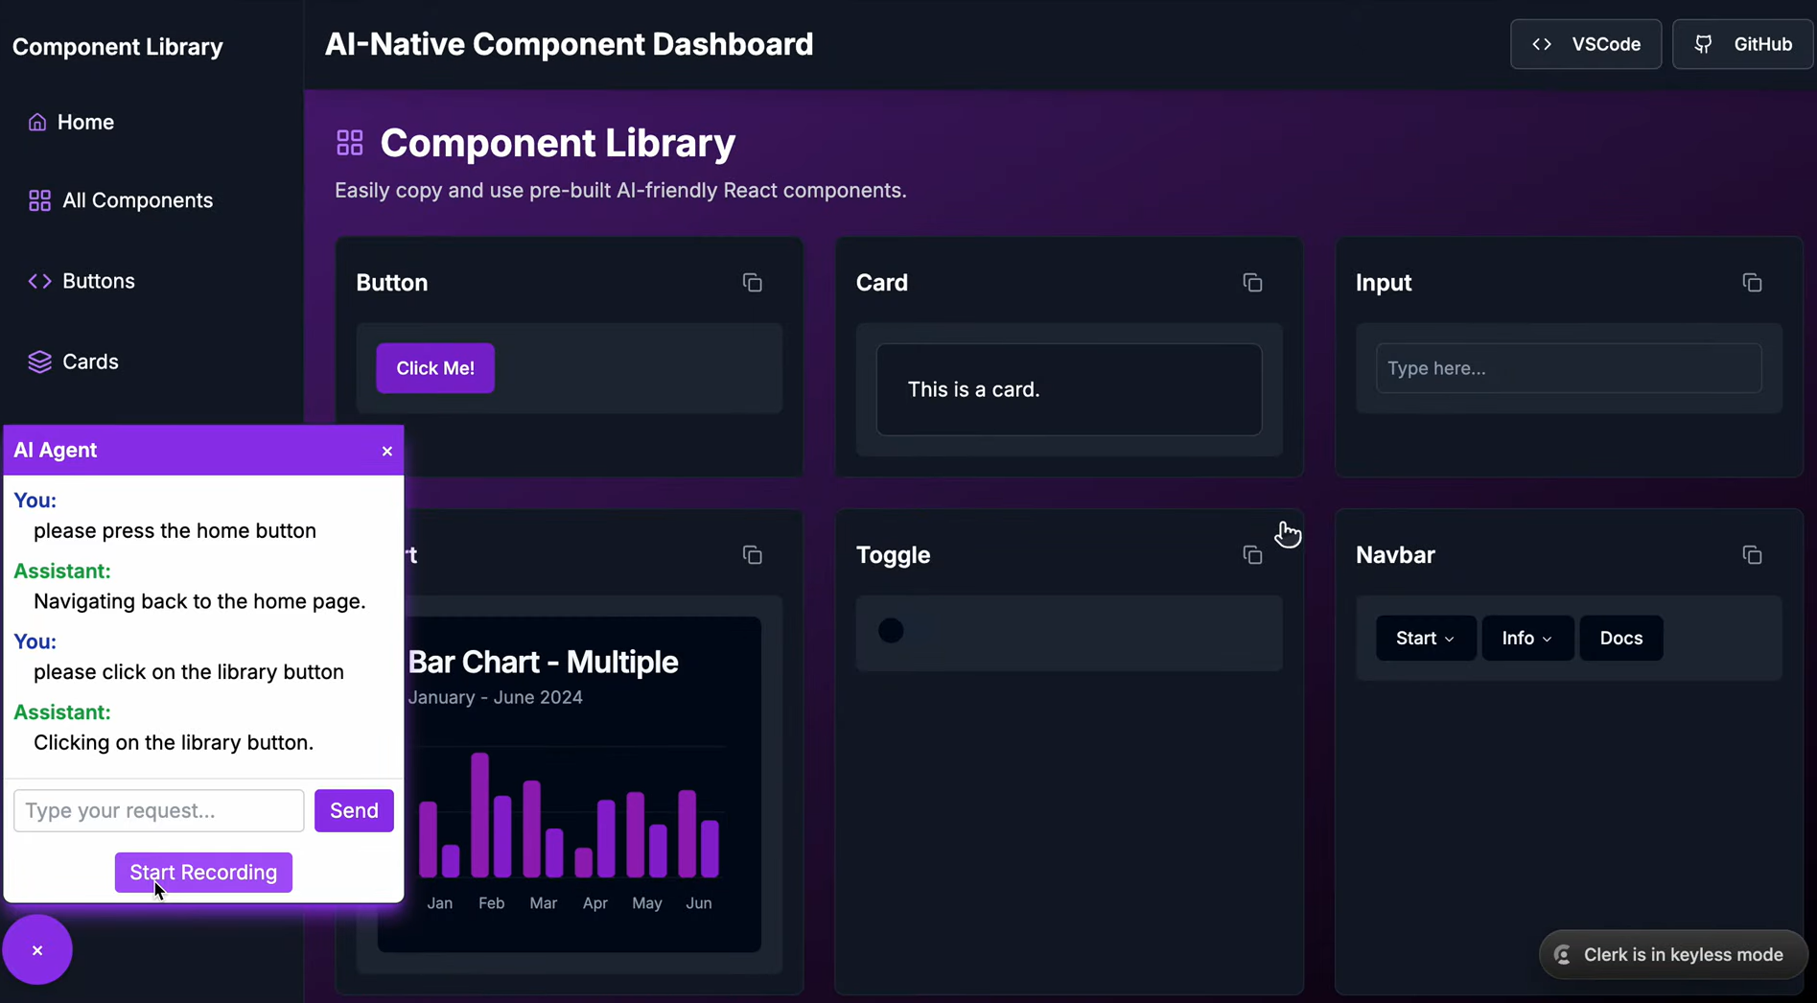Click the Click Me! button
Image resolution: width=1817 pixels, height=1003 pixels.
435,368
